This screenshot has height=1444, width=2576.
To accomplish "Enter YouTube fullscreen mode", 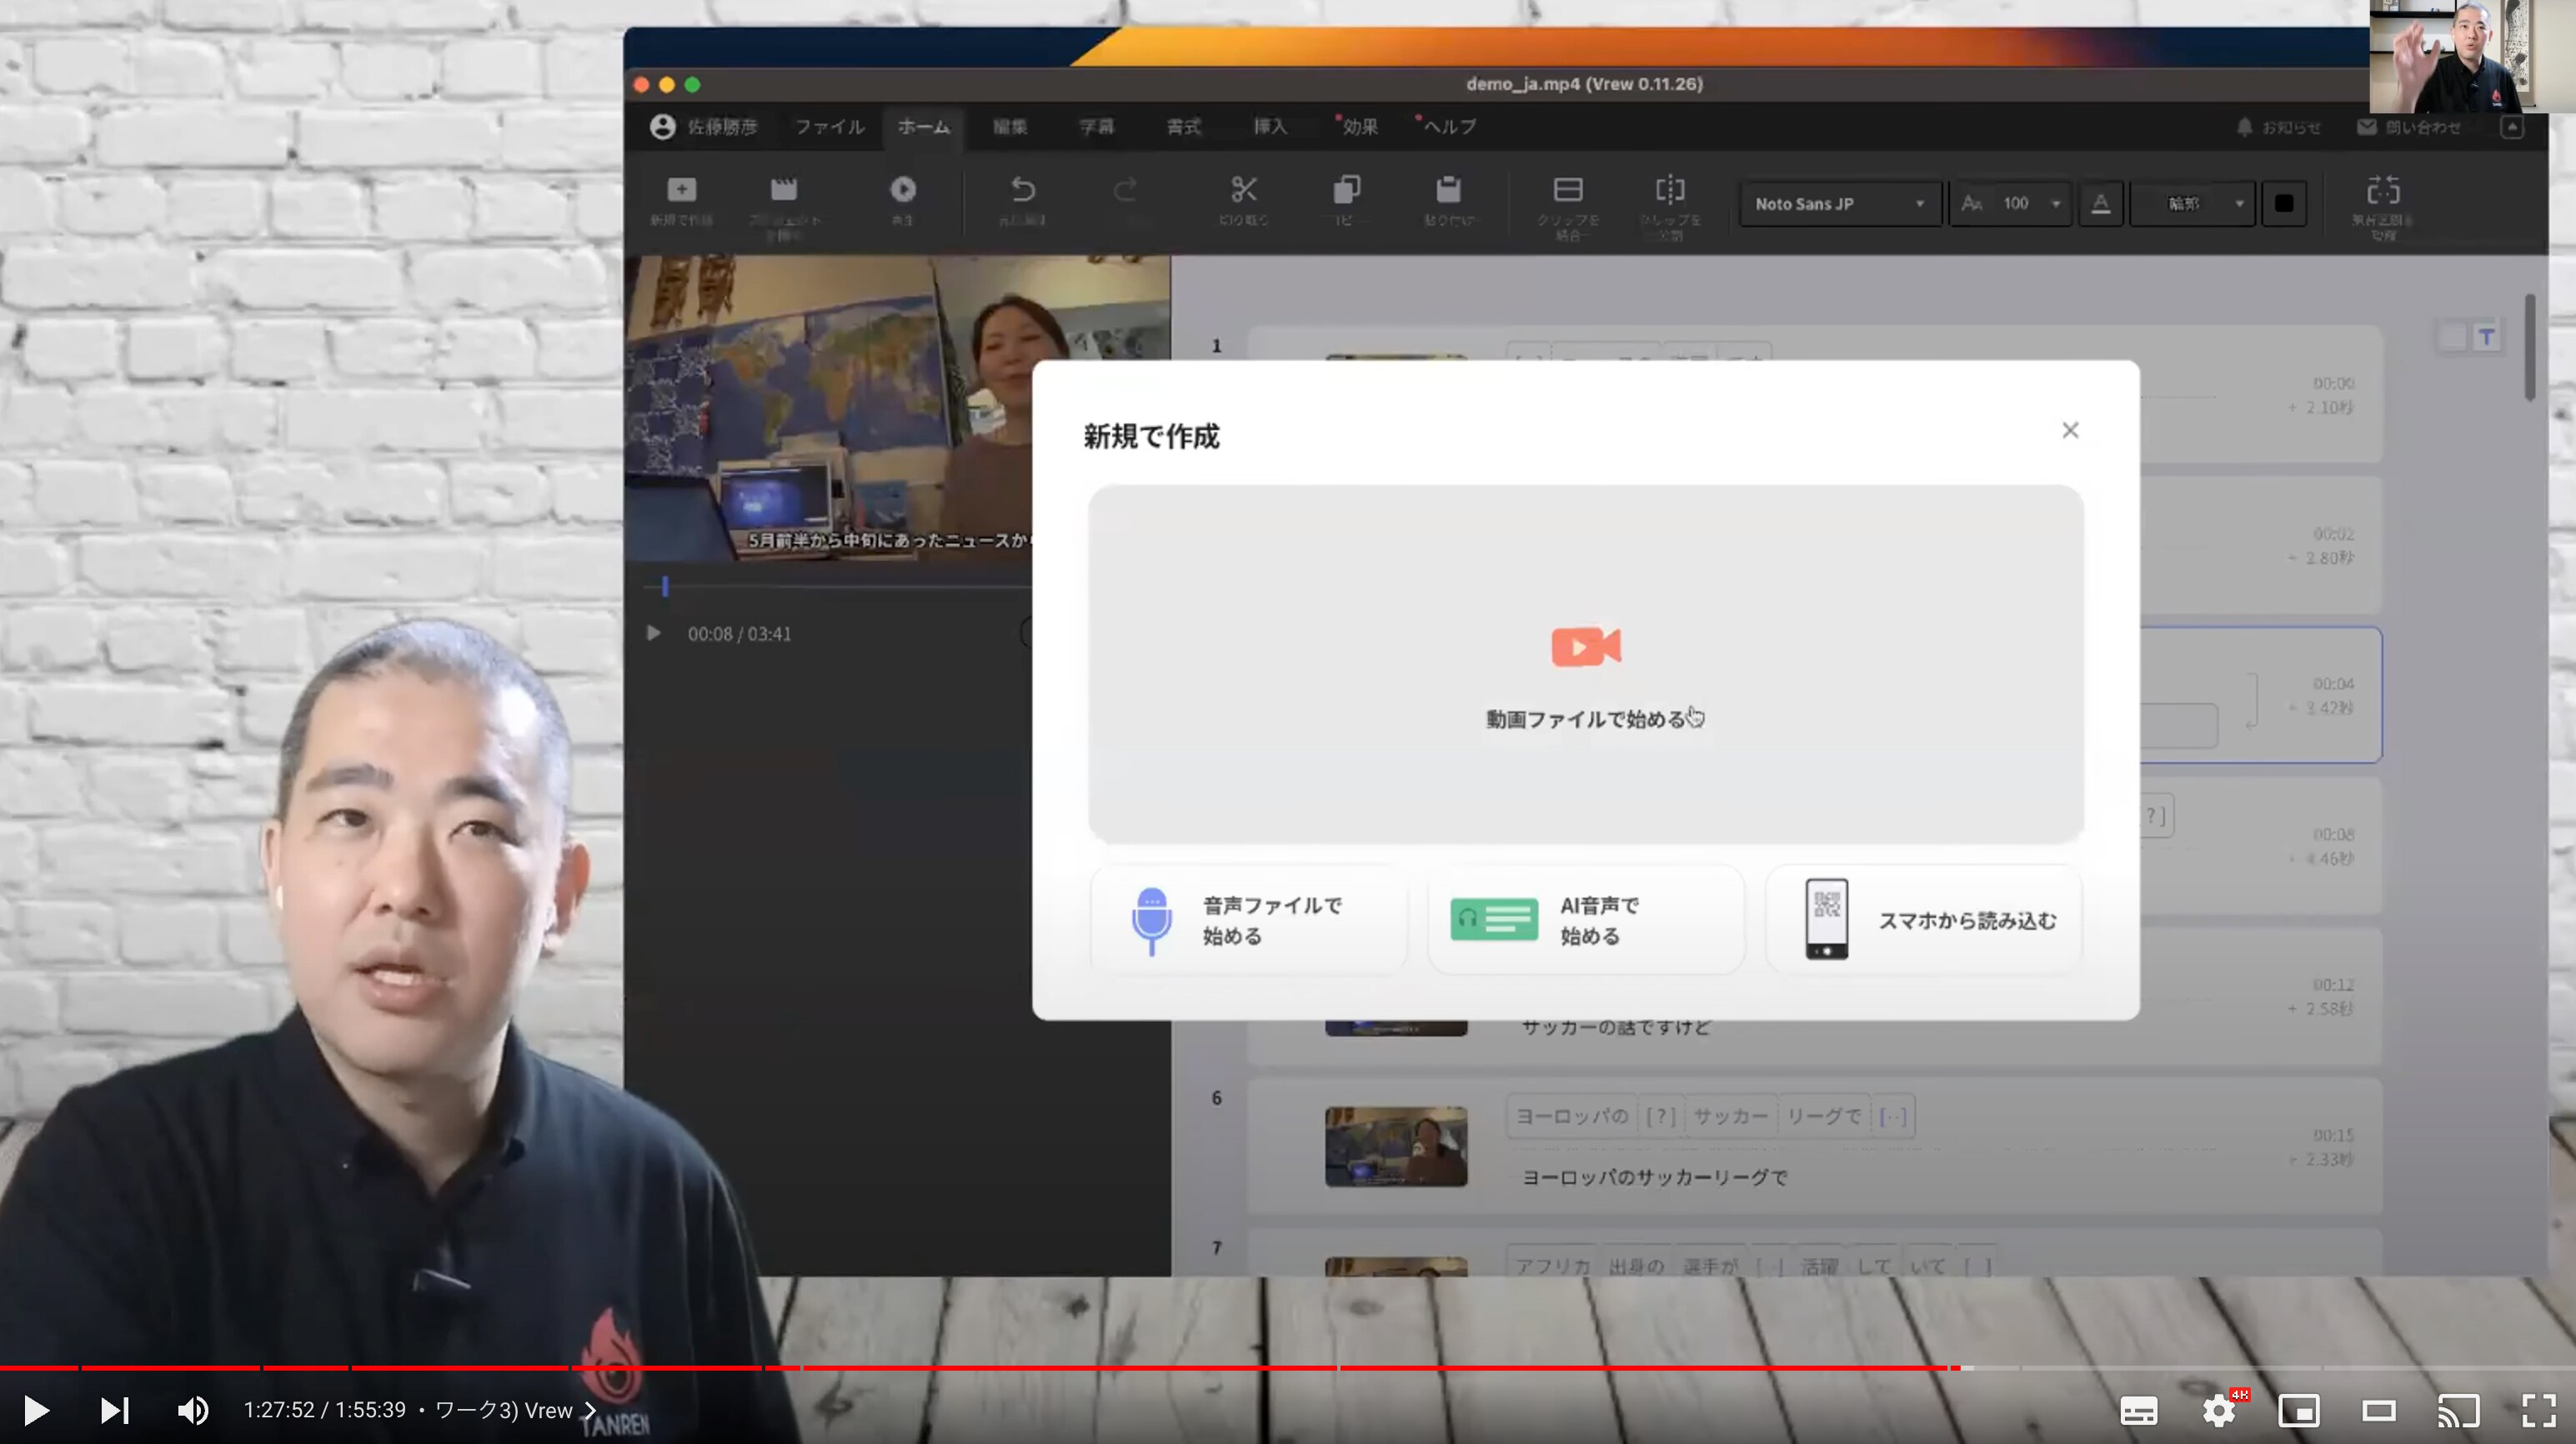I will 2539,1411.
